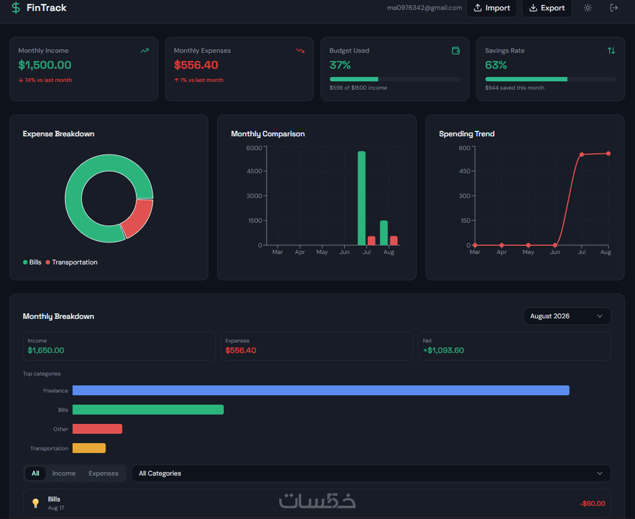Click the Budget Used wallet icon
Screen dimensions: 635x519
click(x=456, y=51)
